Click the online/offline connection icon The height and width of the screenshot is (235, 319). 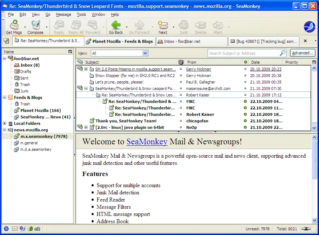(x=306, y=229)
